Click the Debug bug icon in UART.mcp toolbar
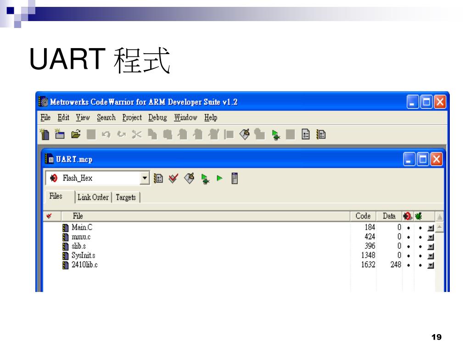The width and height of the screenshot is (470, 352). pos(205,179)
